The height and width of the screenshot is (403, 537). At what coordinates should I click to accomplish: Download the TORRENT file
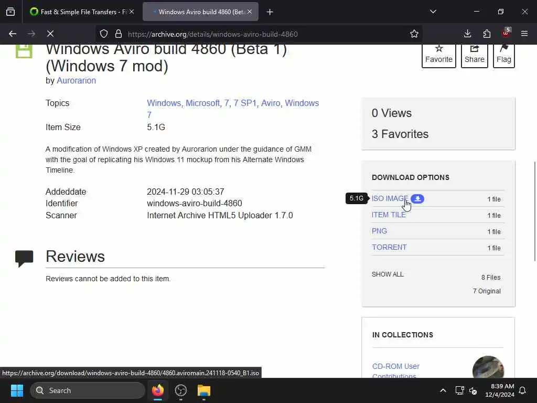tap(390, 248)
